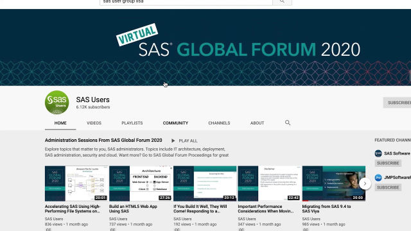Click the YouTube search magnifier button

coord(282,2)
